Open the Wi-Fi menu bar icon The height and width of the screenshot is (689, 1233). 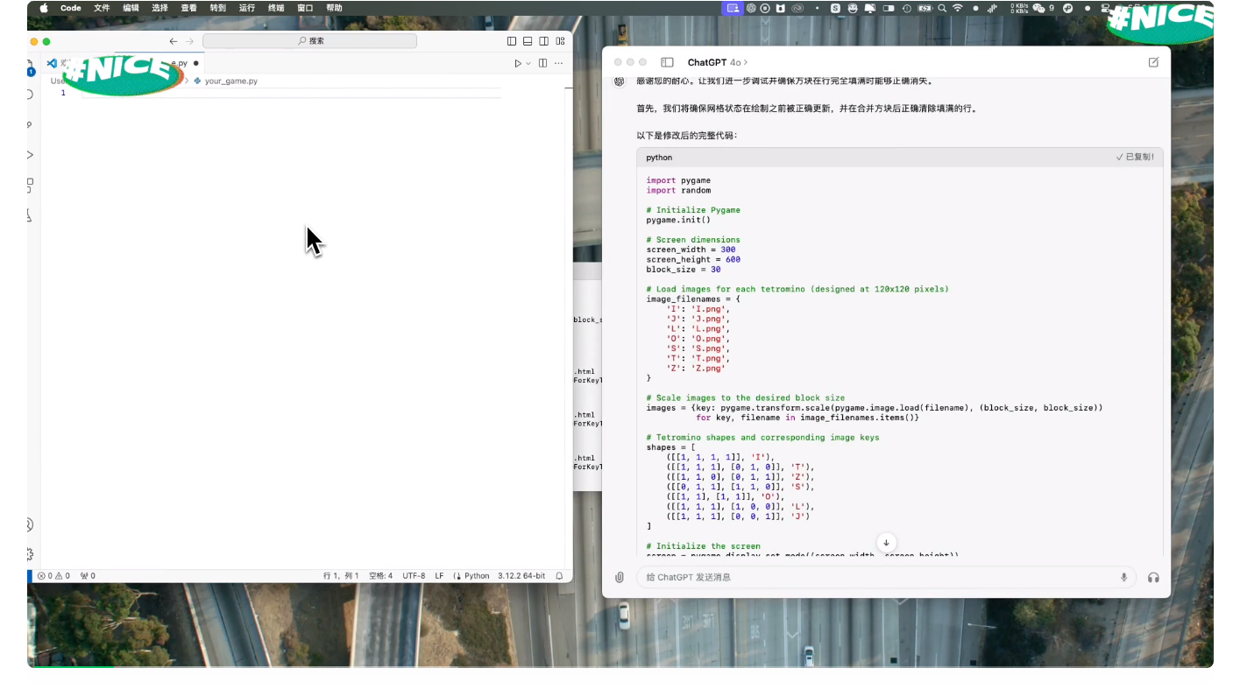tap(958, 8)
